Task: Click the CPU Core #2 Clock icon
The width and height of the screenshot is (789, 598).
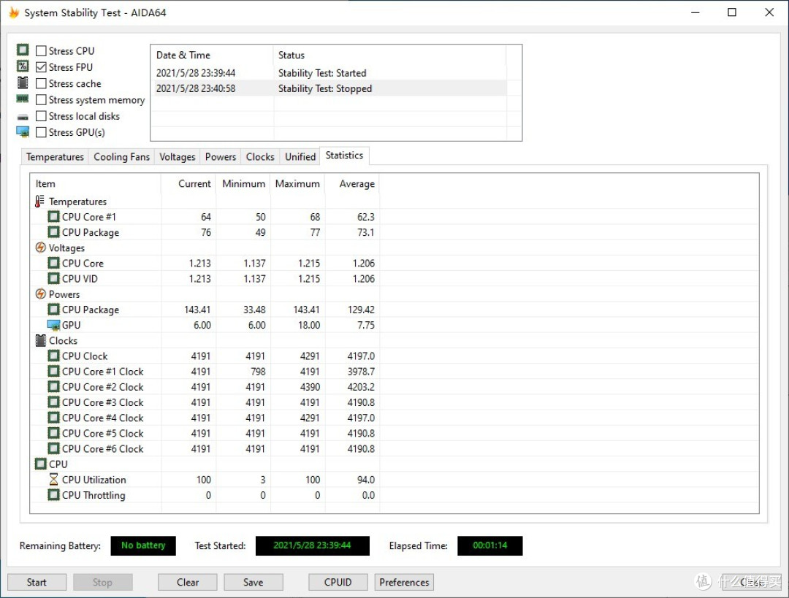Action: 53,387
